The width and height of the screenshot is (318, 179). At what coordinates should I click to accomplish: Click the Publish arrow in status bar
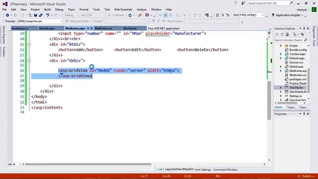(299, 176)
